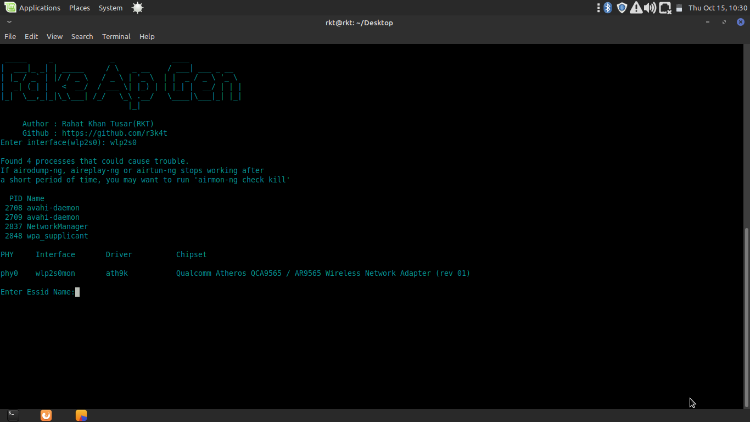Screen dimensions: 750x422
Task: Open the Fake Ap Gen GitHub link
Action: 115,133
